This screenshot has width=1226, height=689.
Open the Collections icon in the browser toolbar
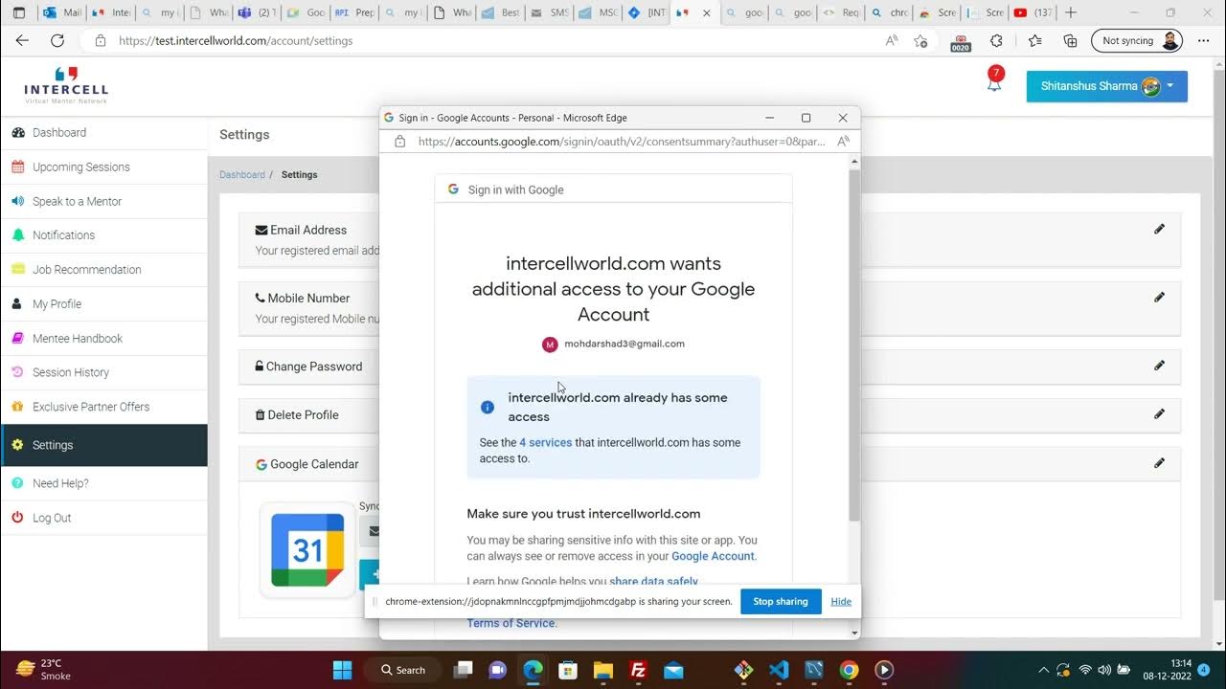pyautogui.click(x=1071, y=41)
